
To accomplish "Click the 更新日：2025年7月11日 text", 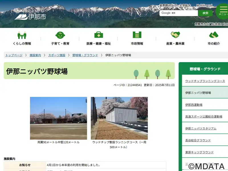I will (x=159, y=85).
